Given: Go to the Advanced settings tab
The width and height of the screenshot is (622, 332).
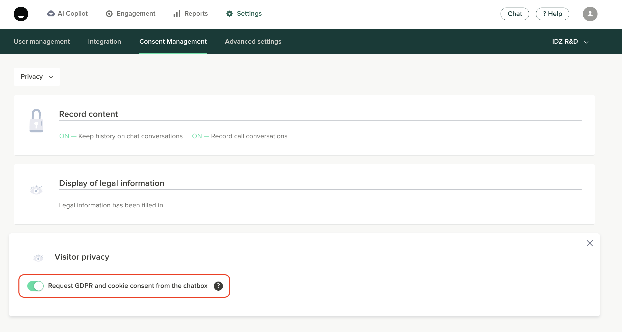Looking at the screenshot, I should click(x=253, y=42).
